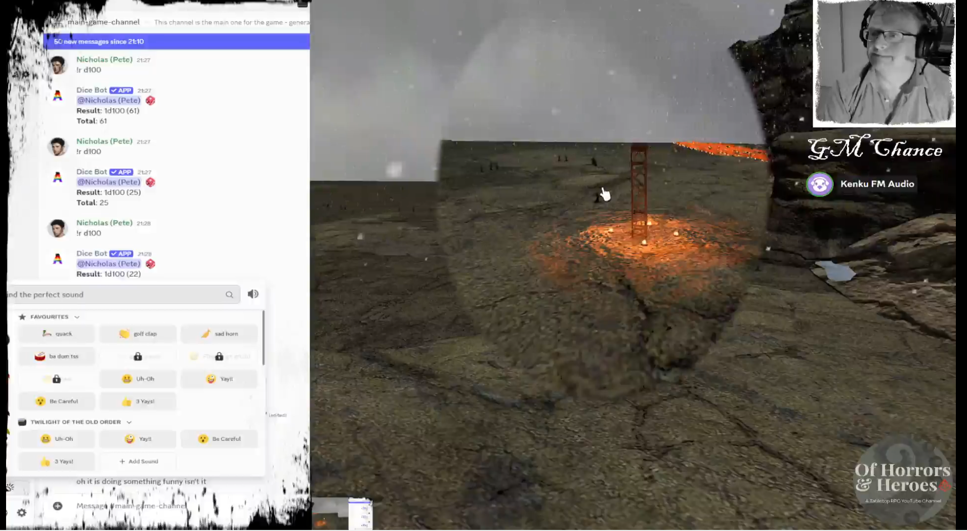Click the soundboard volume speaker icon
This screenshot has width=967, height=531.
(x=253, y=294)
